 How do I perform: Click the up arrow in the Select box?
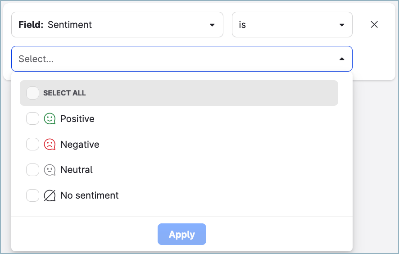coord(342,59)
